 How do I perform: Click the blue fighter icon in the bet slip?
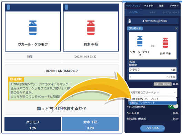(140, 41)
